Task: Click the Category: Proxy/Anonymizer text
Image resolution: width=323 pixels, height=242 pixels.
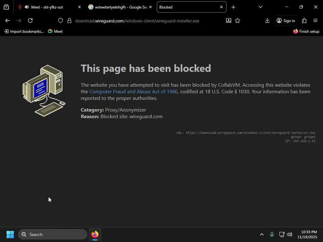Action: point(114,110)
